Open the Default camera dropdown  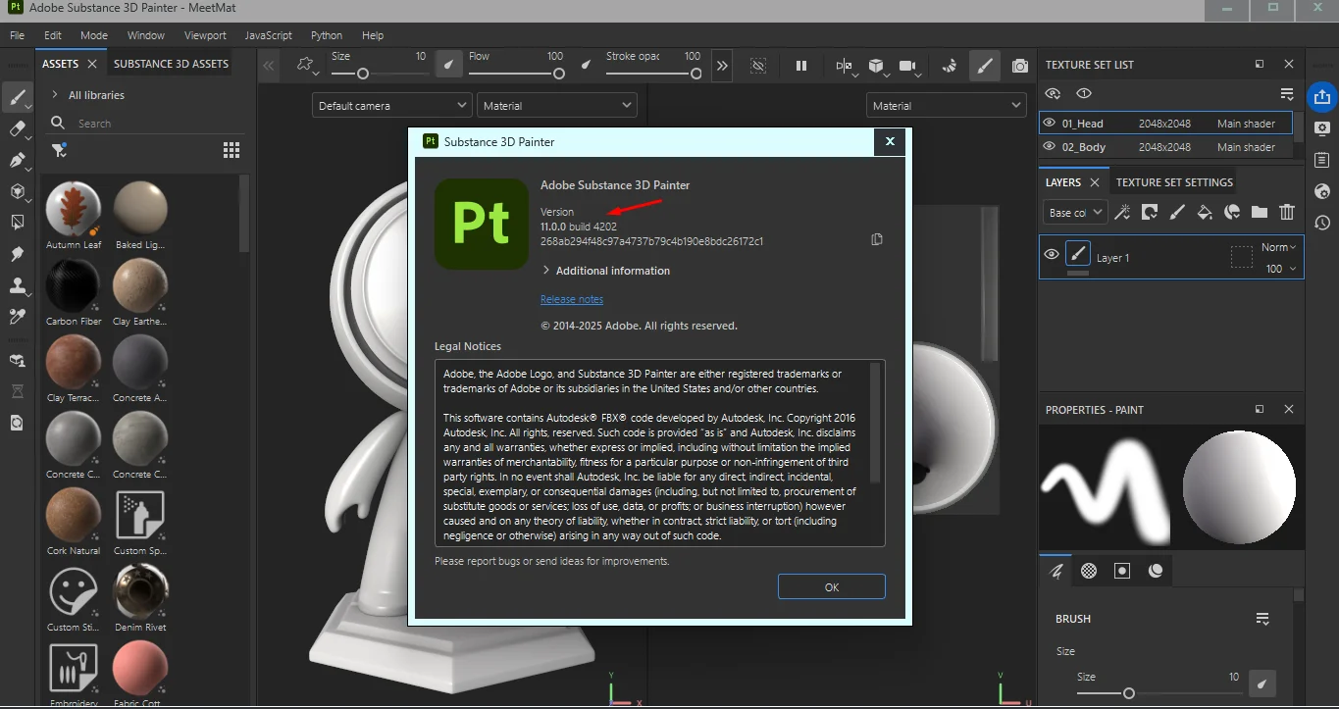[x=392, y=105]
